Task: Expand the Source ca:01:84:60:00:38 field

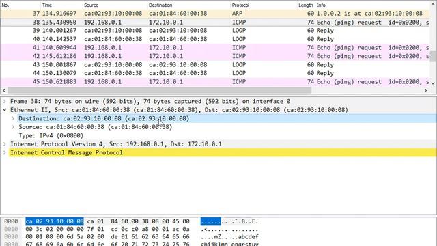Action: [x=13, y=127]
